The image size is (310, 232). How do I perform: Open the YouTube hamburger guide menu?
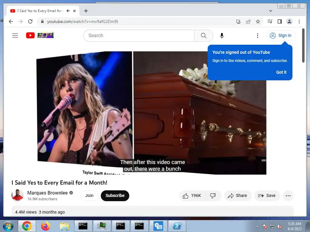tap(15, 36)
